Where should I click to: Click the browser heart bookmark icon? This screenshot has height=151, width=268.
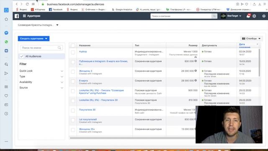click(247, 4)
